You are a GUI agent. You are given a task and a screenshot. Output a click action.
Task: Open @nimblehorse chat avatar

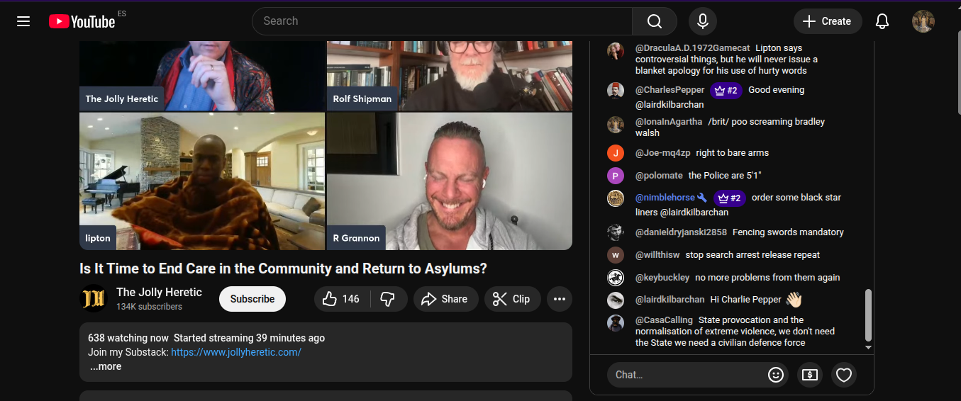point(616,198)
